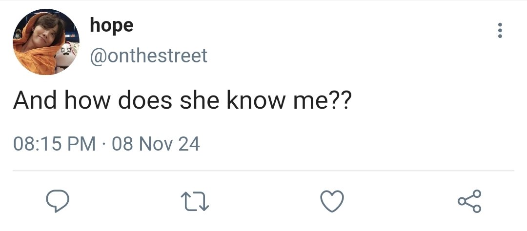Viewport: 527px width, 231px height.
Task: Visit the @onthestreet handle
Action: tap(148, 56)
